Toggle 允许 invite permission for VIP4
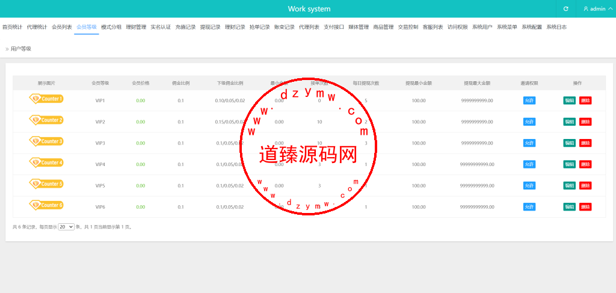Screen dimensions: 616x293 tap(529, 164)
